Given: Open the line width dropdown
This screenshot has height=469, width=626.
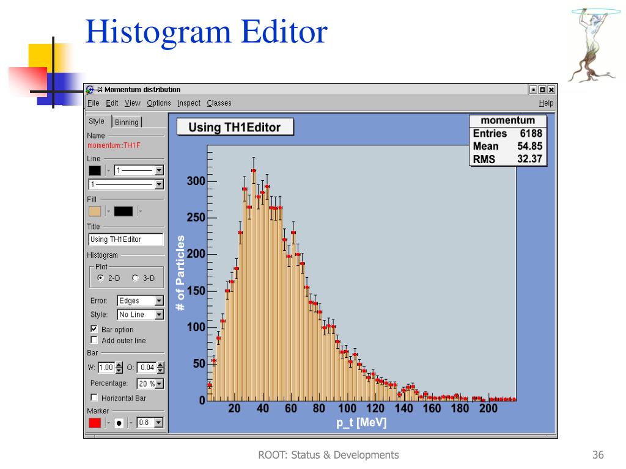Looking at the screenshot, I should click(139, 170).
